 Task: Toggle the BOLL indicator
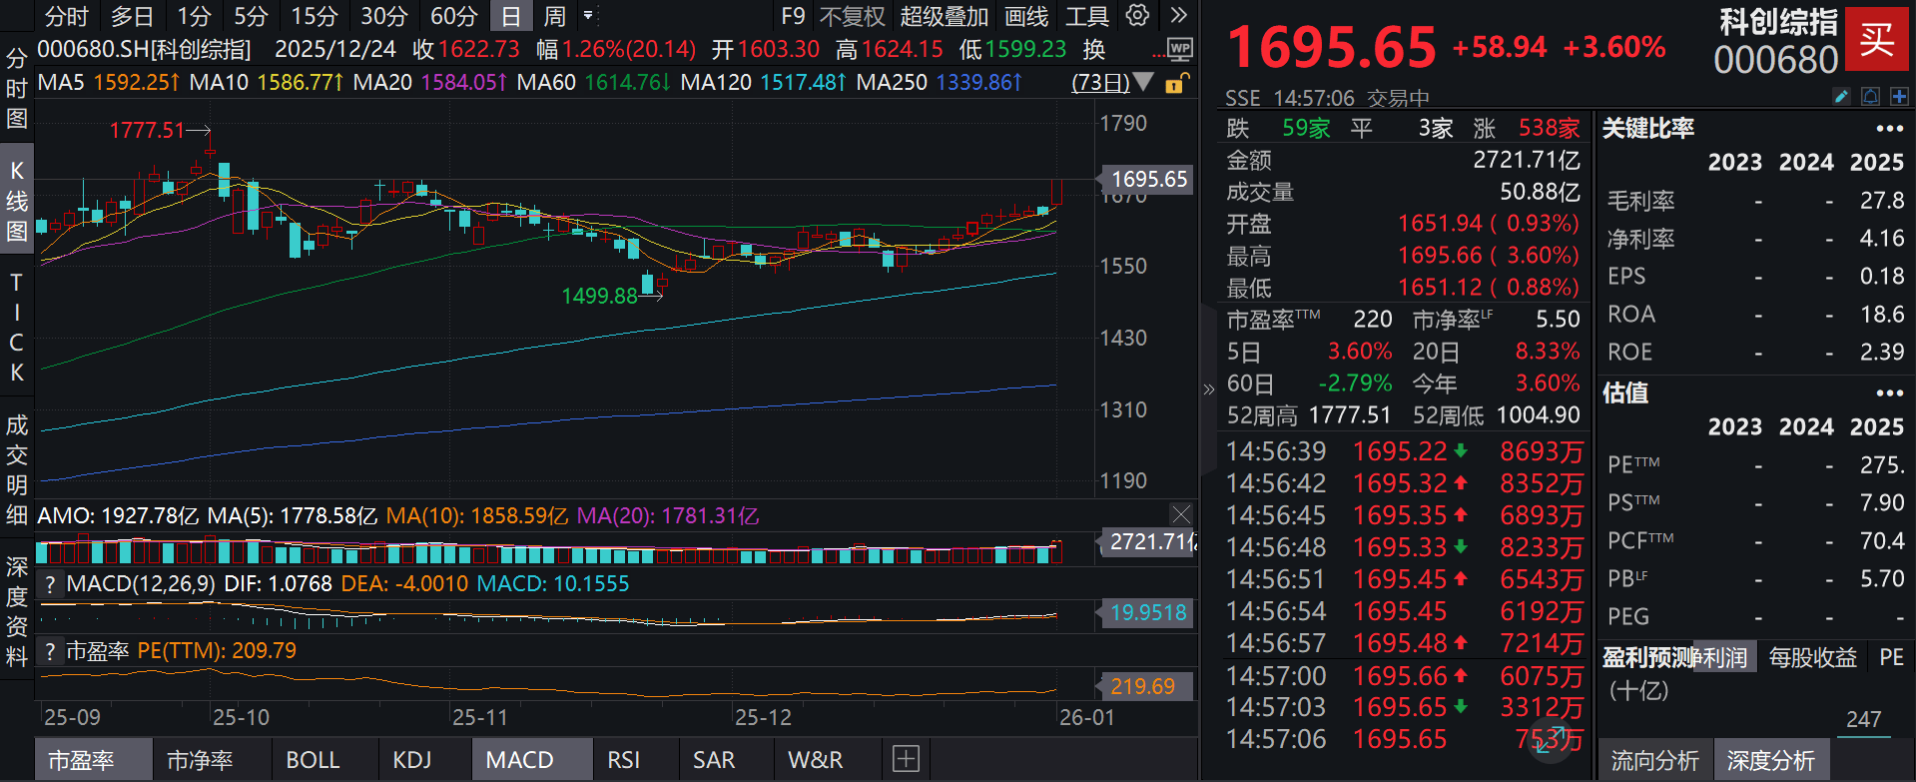[313, 760]
